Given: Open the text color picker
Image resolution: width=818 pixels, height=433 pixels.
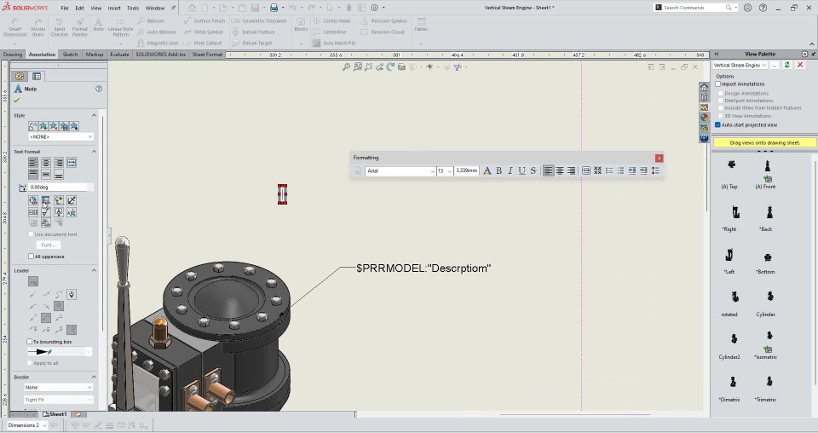Looking at the screenshot, I should coord(487,170).
